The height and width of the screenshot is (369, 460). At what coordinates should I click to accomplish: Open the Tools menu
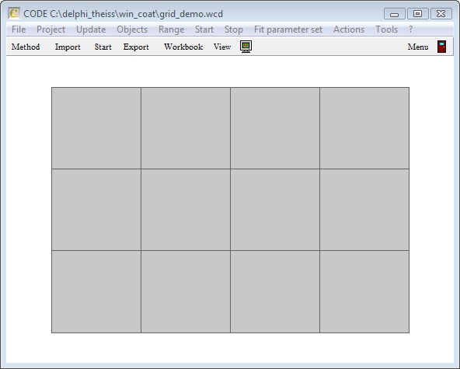click(x=387, y=30)
